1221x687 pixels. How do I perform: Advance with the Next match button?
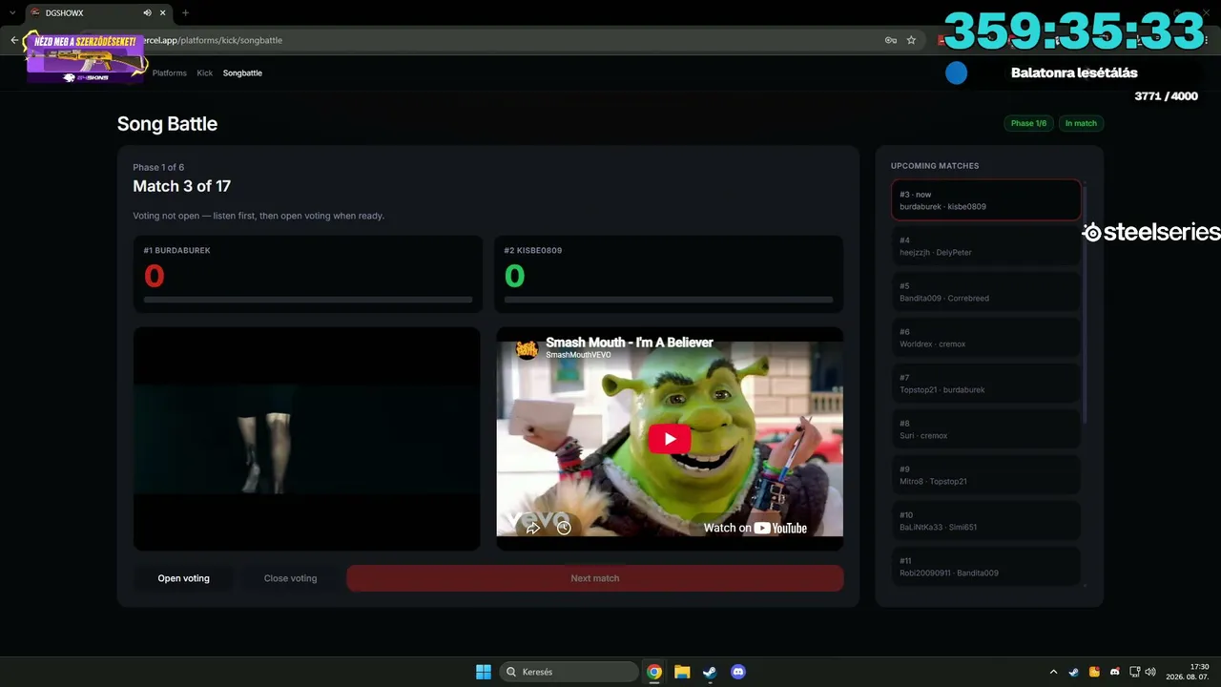(x=595, y=578)
